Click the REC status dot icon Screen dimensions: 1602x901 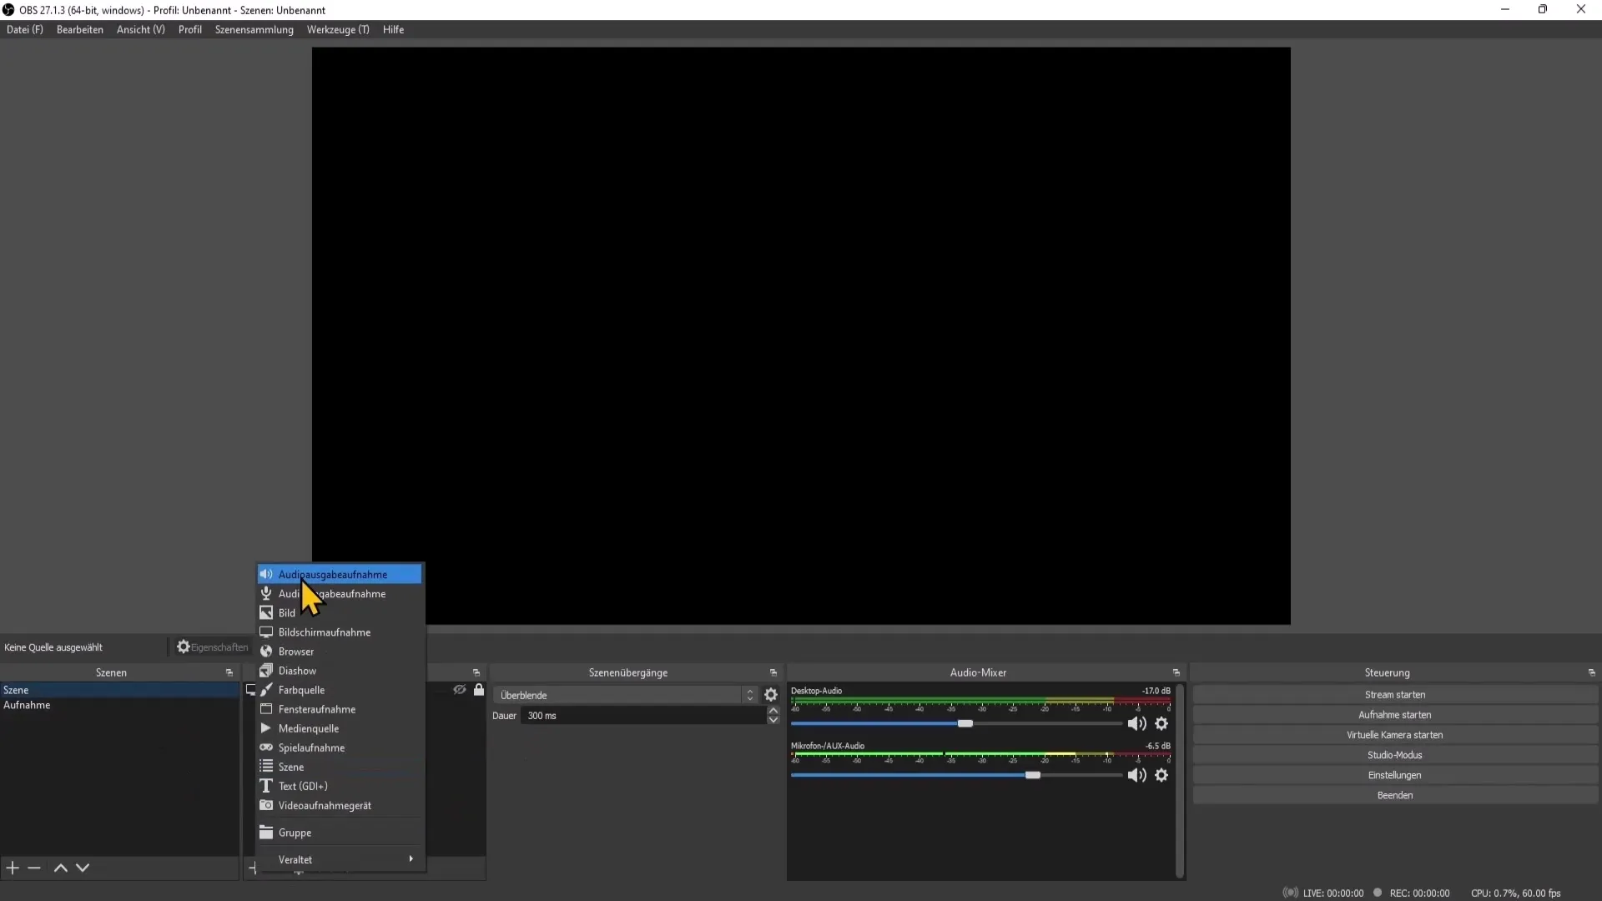click(1378, 893)
